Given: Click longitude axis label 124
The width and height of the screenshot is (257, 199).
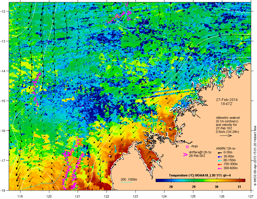Looking at the screenshot, I should (164, 196).
